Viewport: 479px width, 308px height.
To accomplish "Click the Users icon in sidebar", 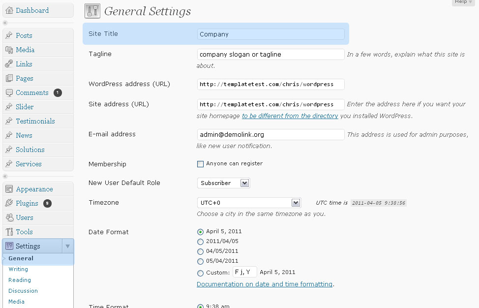I will (x=9, y=217).
